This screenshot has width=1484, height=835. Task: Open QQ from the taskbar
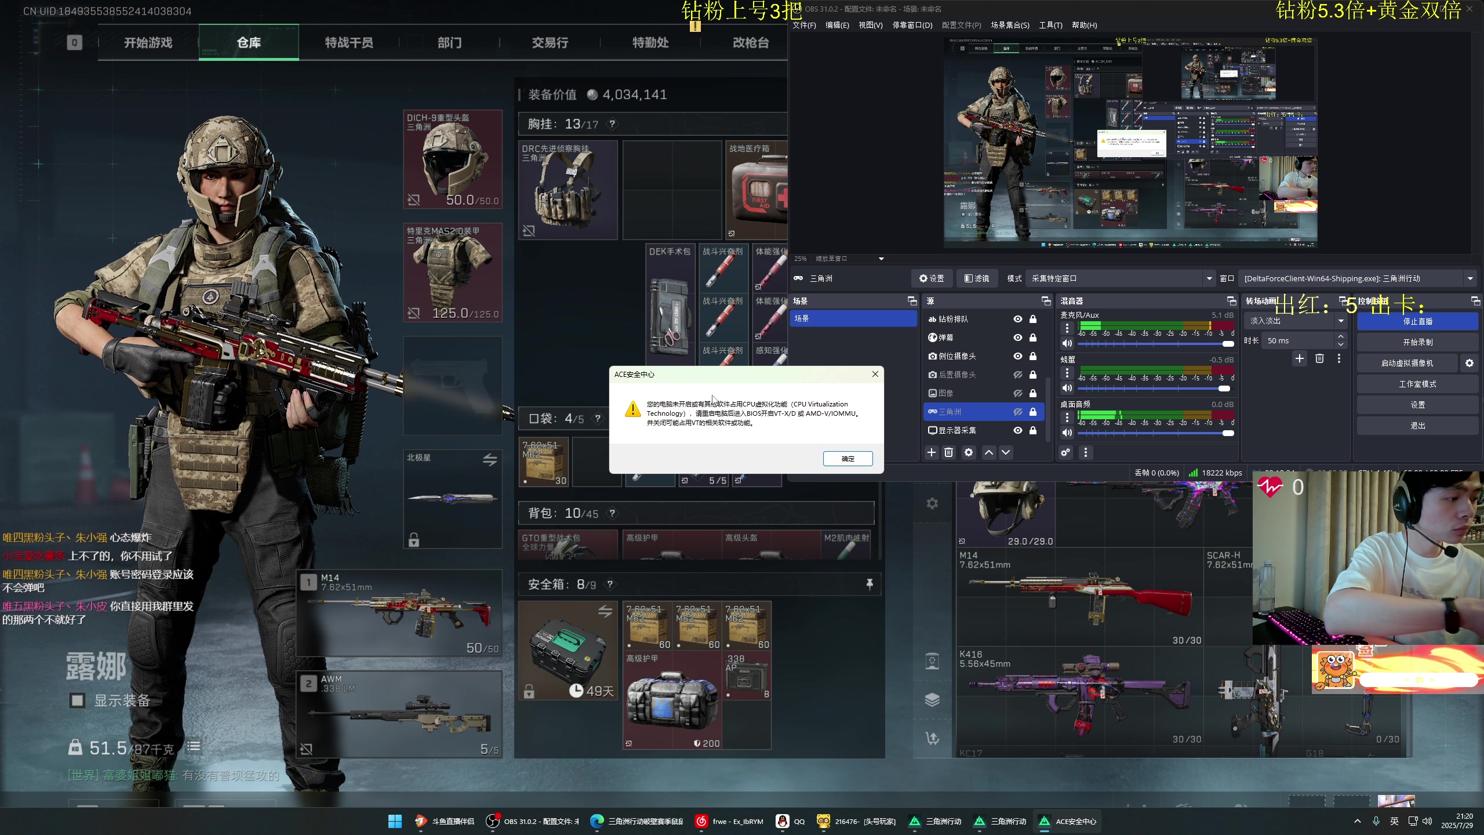tap(790, 821)
